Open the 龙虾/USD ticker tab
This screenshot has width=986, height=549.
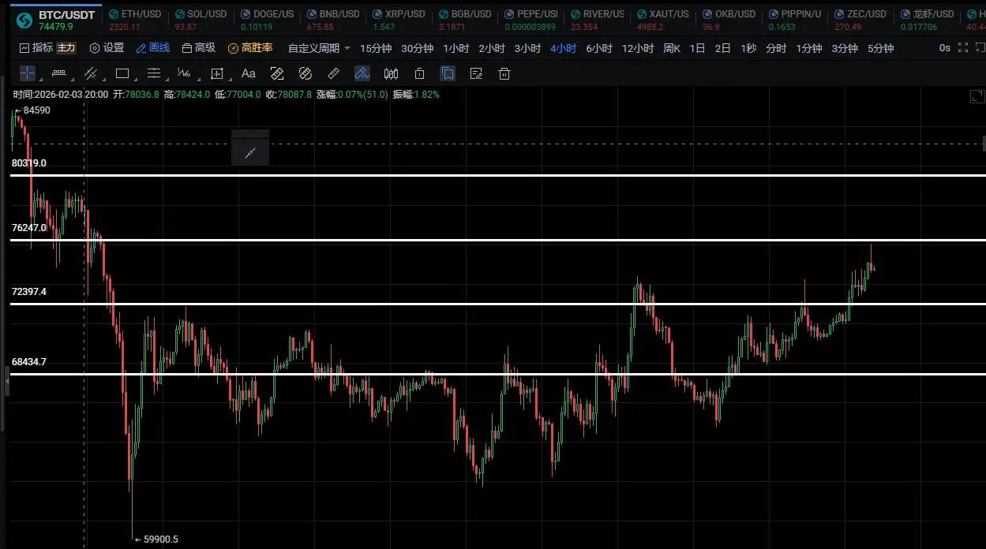click(927, 20)
